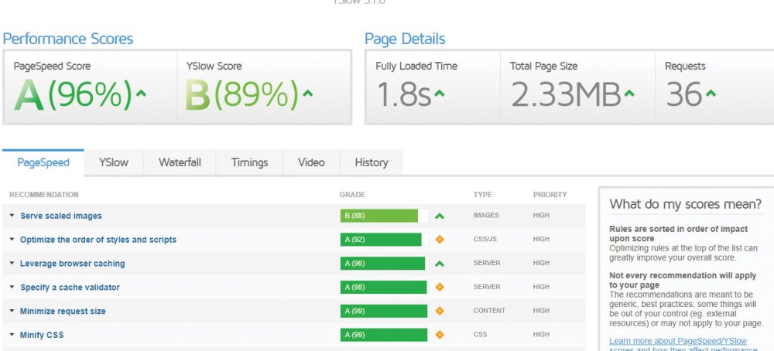Open the Serve scaled images recommendation
Image resolution: width=774 pixels, height=351 pixels.
[x=60, y=216]
